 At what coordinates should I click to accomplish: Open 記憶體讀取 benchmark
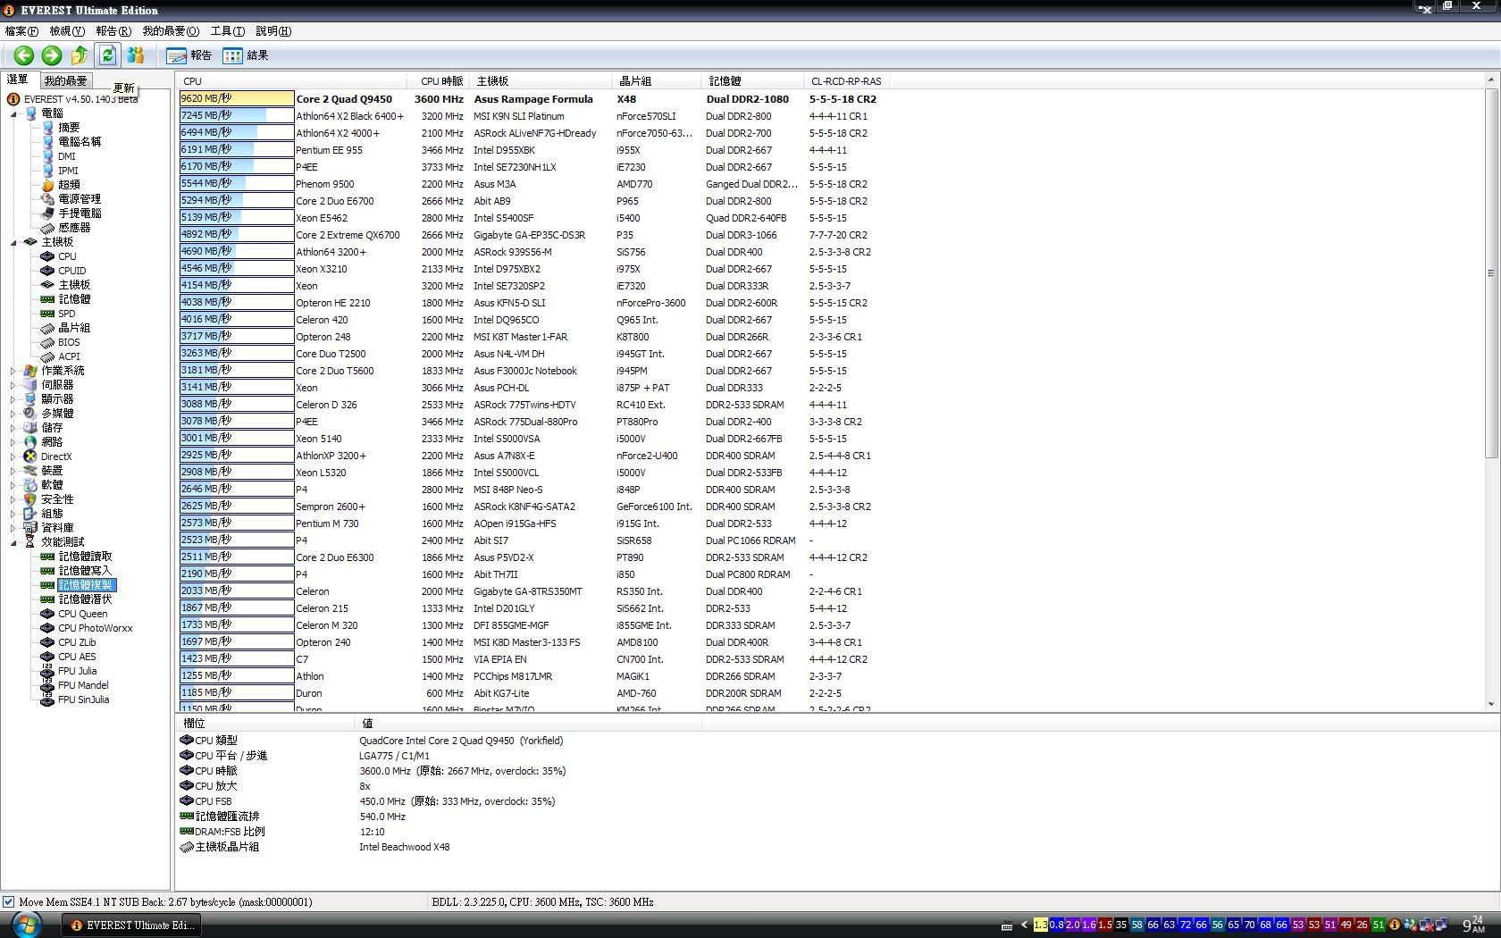(x=85, y=557)
